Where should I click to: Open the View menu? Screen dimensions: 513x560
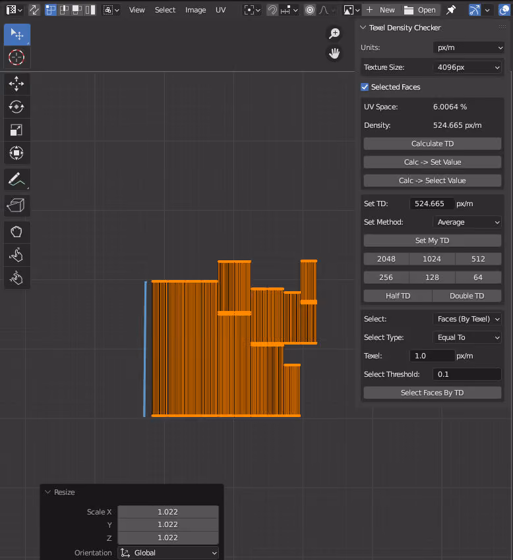(137, 10)
